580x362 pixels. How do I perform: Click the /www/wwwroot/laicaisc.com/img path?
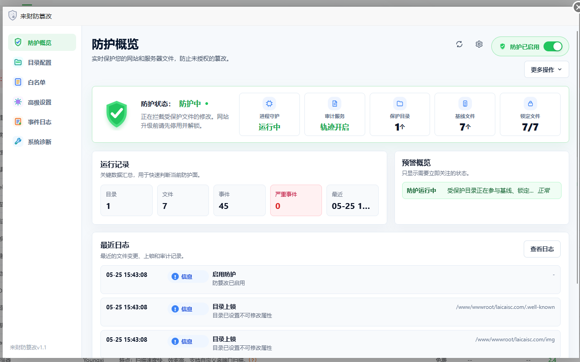pos(515,339)
